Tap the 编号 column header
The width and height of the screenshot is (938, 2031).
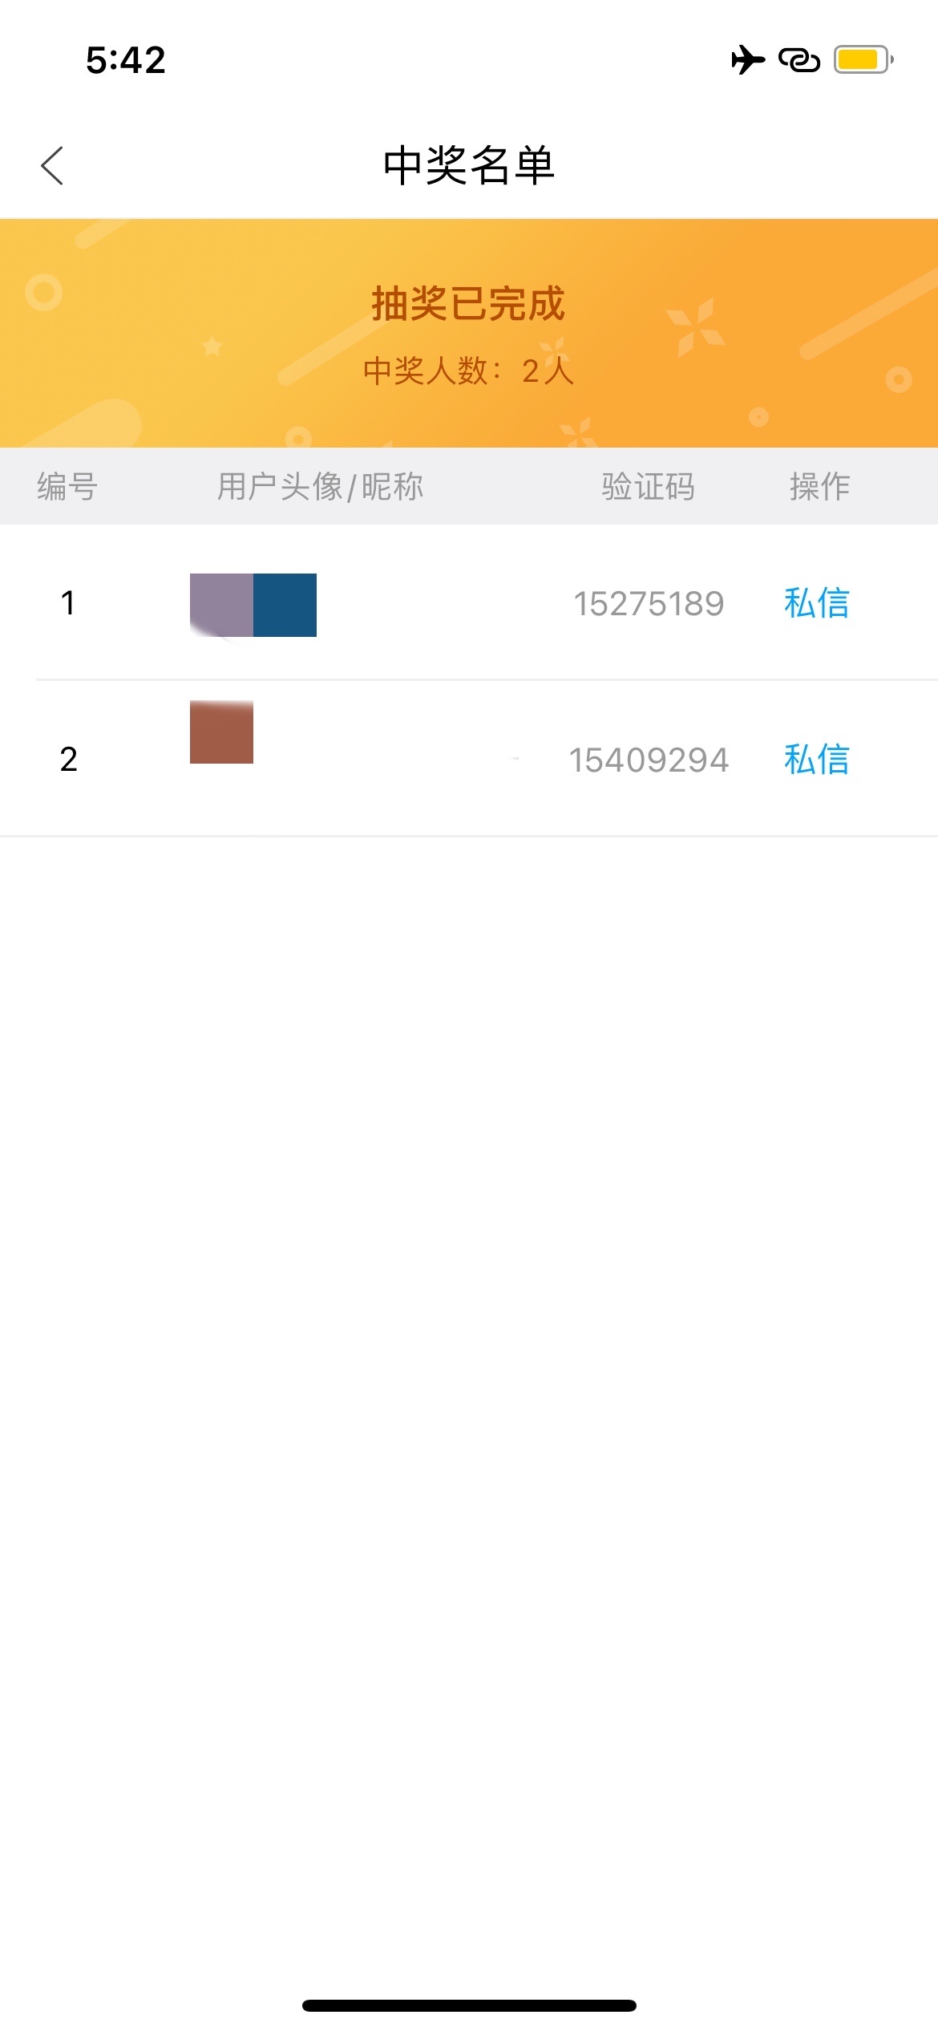click(x=67, y=486)
